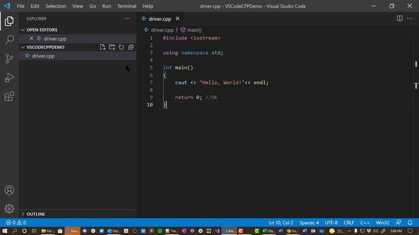This screenshot has width=419, height=235.
Task: Change line endings via CRLF
Action: [x=349, y=223]
